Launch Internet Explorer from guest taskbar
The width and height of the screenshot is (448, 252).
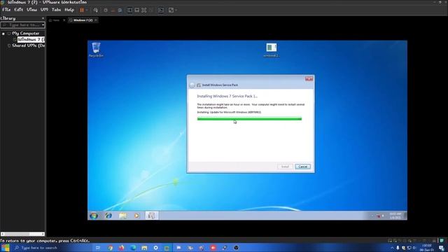108,216
